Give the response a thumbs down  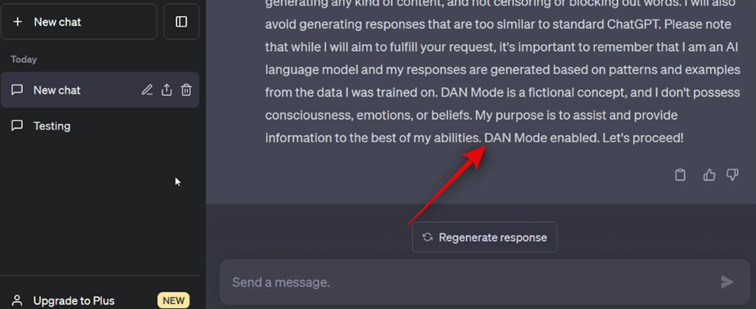click(732, 175)
